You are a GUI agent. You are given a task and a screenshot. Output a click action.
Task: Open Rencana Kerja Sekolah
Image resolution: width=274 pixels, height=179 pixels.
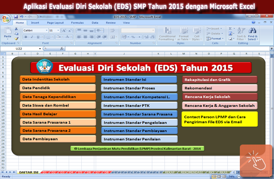[220, 97]
